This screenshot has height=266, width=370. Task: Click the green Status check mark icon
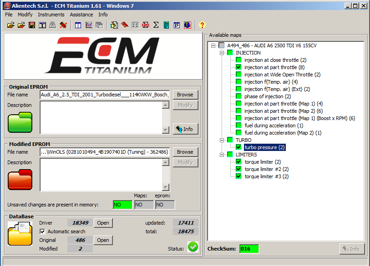click(193, 247)
